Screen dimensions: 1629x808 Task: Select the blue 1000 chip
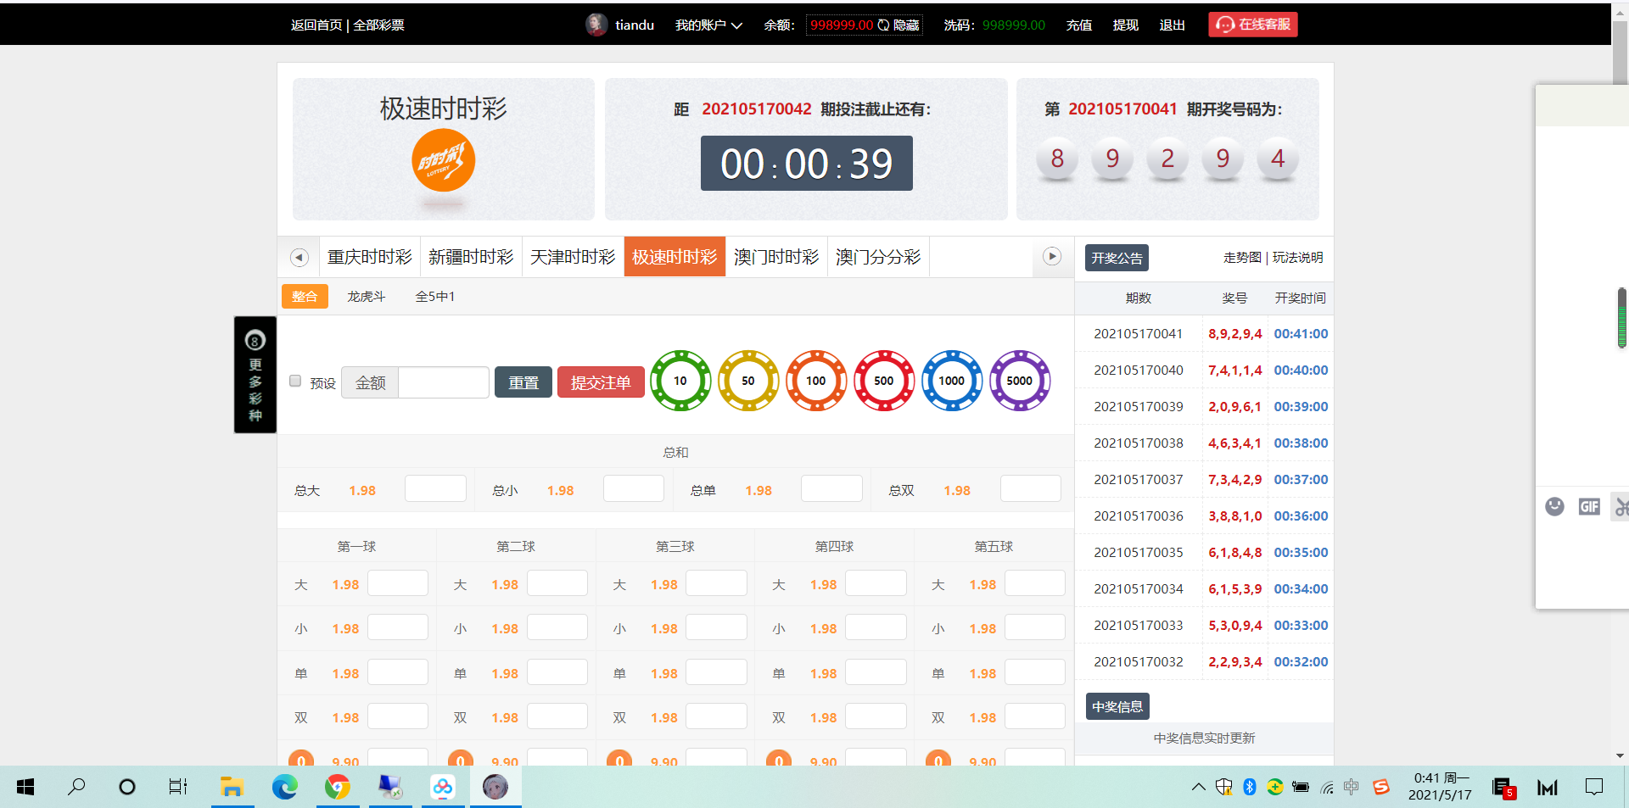pos(952,381)
